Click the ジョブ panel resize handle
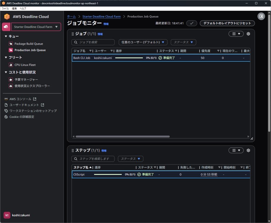 252,138
